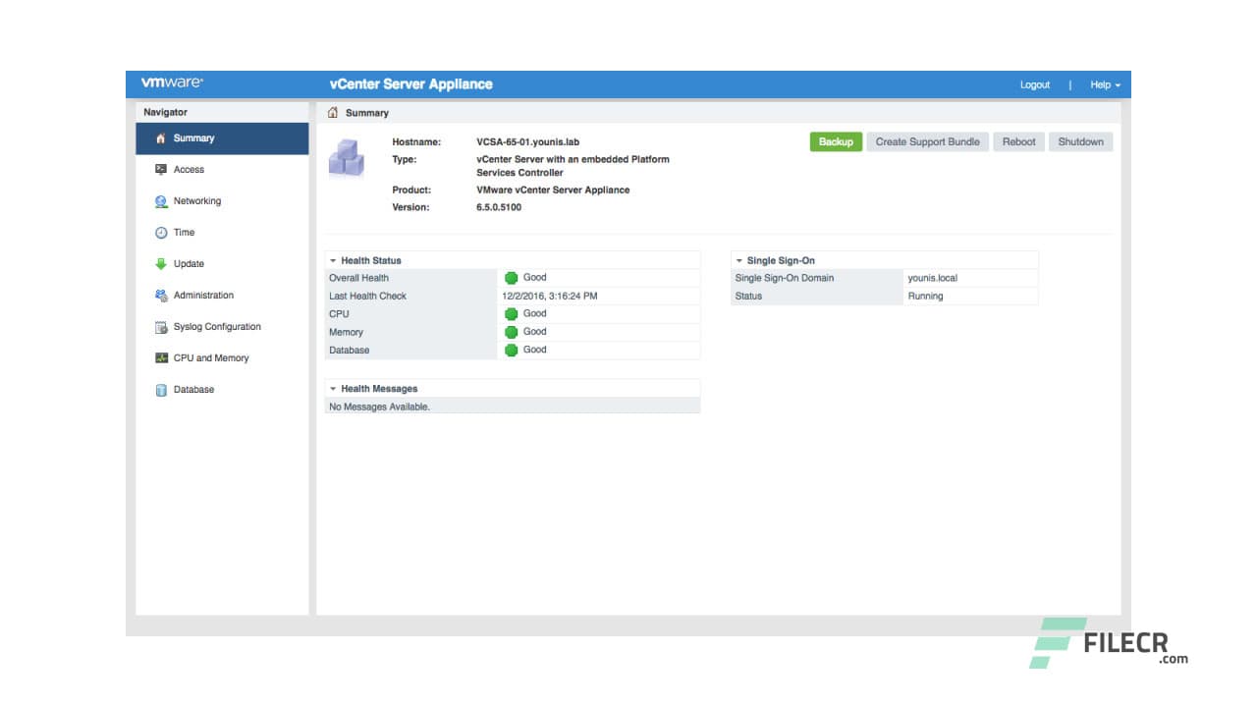Select the Summary navigator icon
1257x707 pixels.
(161, 137)
